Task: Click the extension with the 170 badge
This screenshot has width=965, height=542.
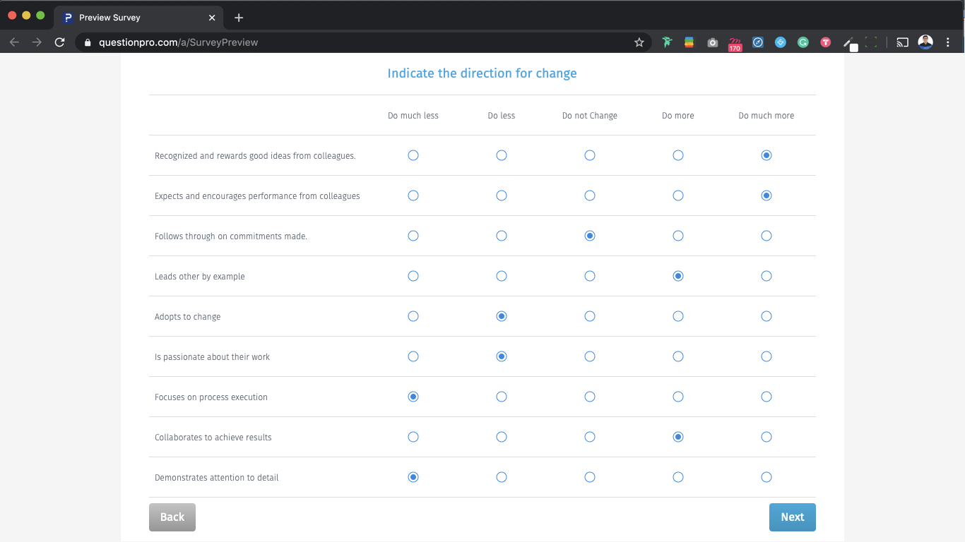Action: [735, 44]
